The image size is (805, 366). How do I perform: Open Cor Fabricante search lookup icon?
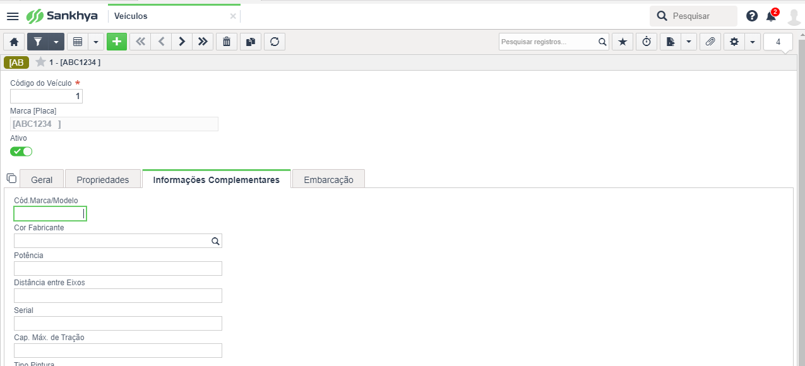tap(215, 241)
